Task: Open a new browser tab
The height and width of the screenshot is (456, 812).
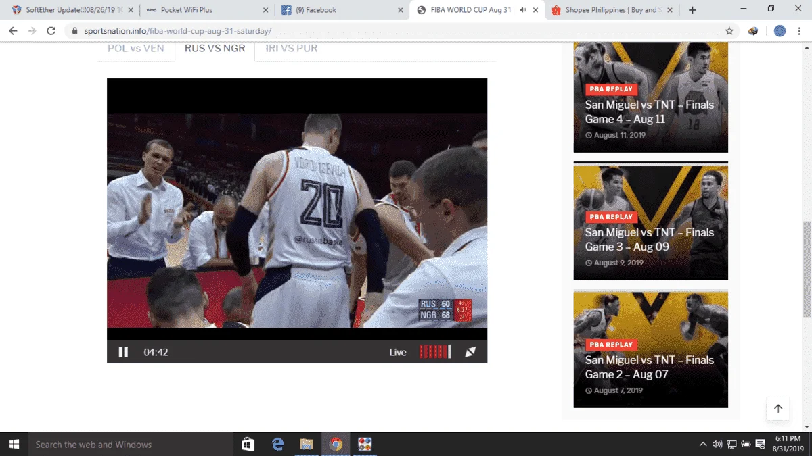Action: (692, 10)
